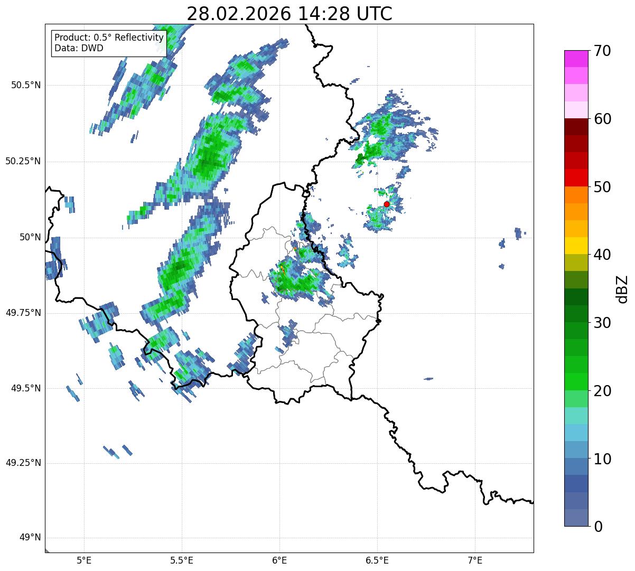Click the 49.75°N latitude label
This screenshot has height=571, width=635.
[x=23, y=313]
